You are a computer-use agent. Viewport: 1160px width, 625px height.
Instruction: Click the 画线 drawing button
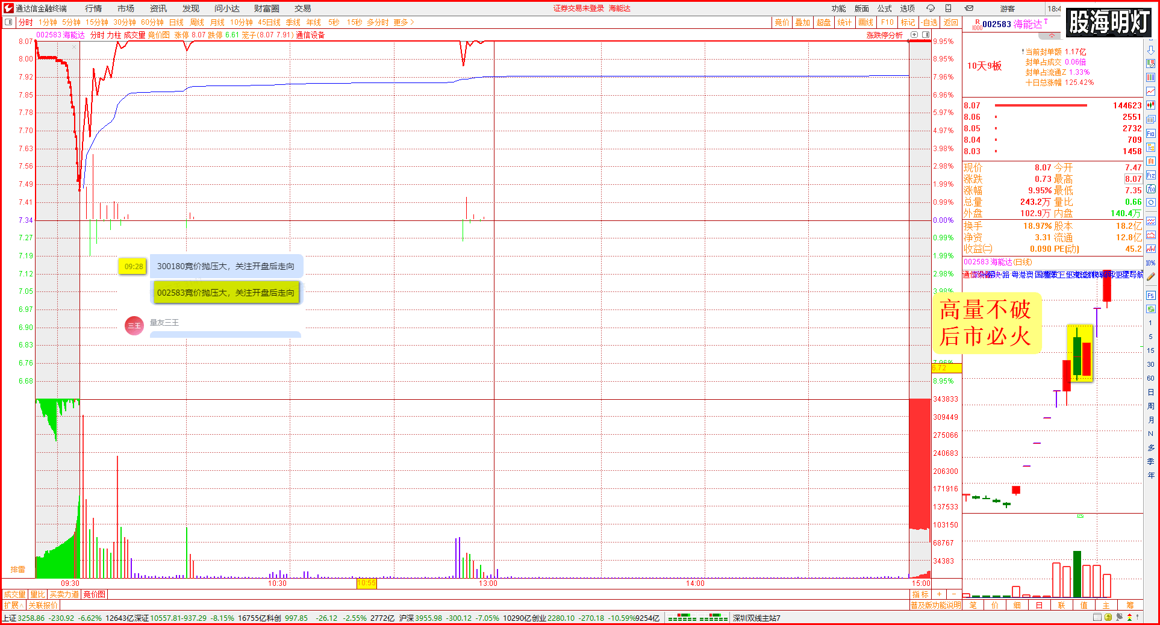866,22
